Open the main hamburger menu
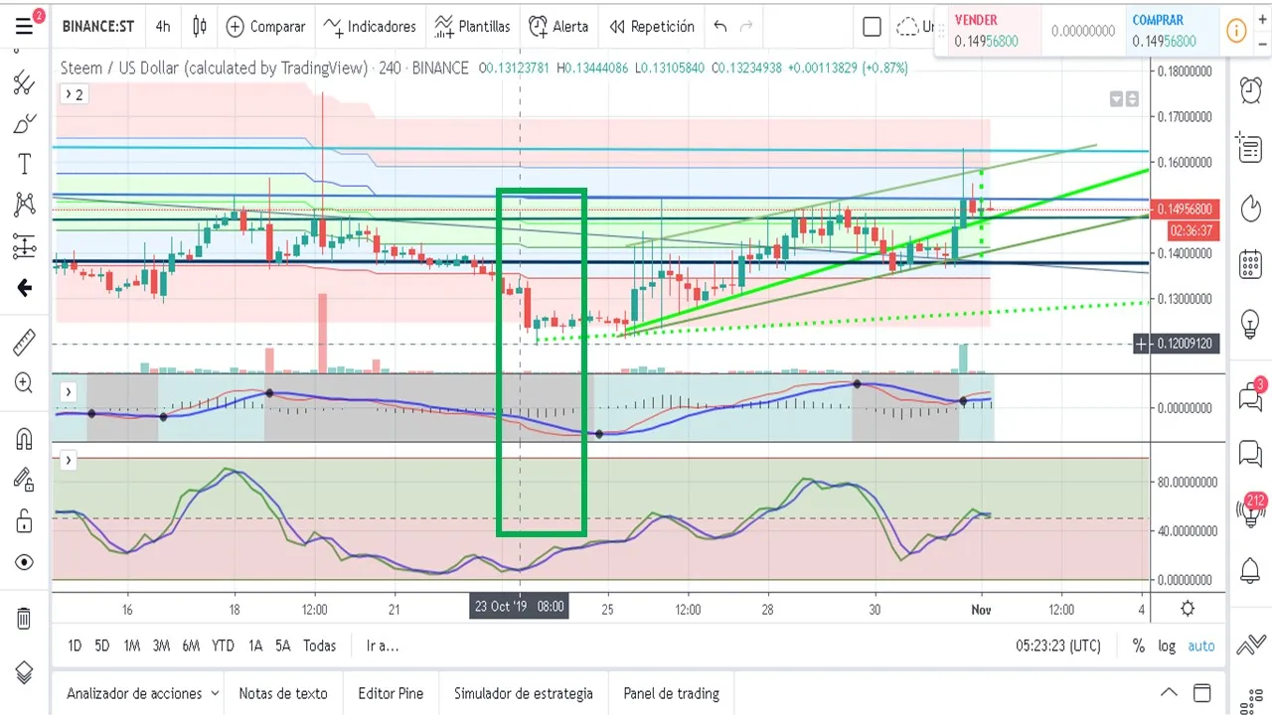This screenshot has height=715, width=1272. pyautogui.click(x=24, y=27)
